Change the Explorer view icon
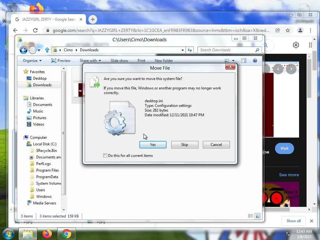 (x=227, y=61)
